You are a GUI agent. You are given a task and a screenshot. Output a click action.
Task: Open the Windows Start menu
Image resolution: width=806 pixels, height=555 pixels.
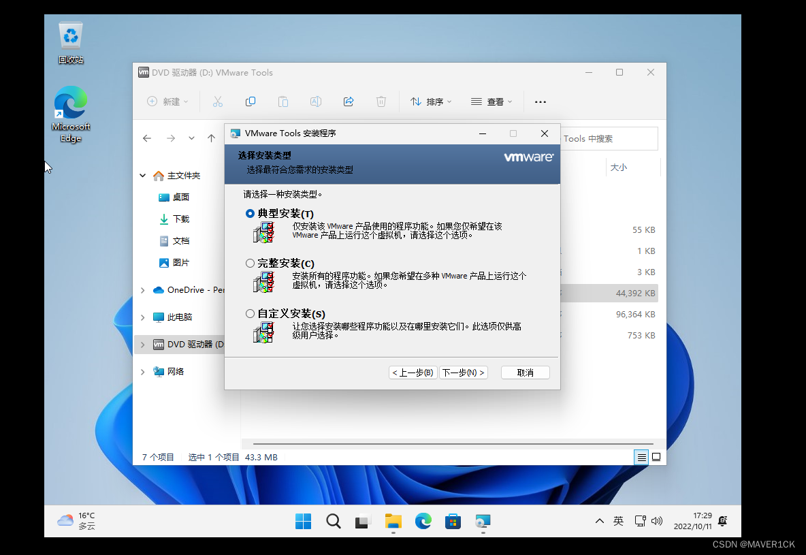coord(304,521)
